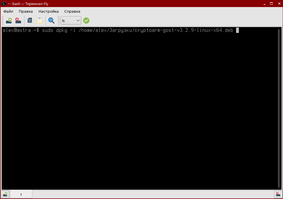283x199 pixels.
Task: Close the session via the bottom-right icon
Action: pyautogui.click(x=278, y=194)
